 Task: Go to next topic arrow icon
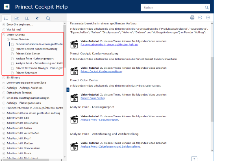click(x=208, y=17)
